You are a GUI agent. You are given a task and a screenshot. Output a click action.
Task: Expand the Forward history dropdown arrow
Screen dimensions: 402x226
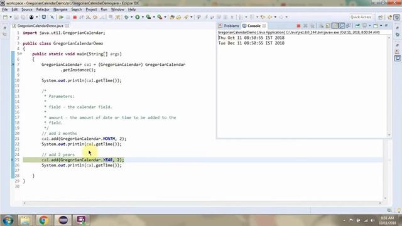286,17
